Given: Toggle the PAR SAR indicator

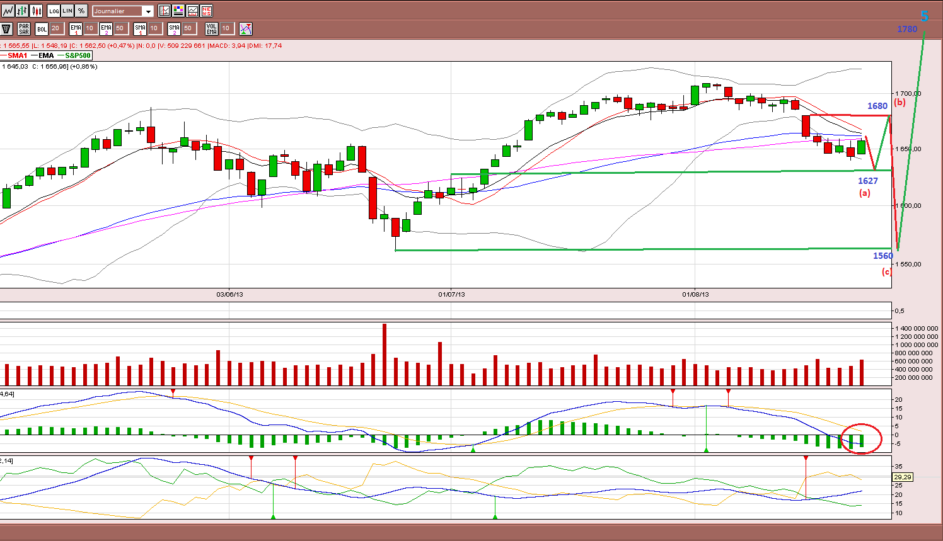Looking at the screenshot, I should coord(24,28).
